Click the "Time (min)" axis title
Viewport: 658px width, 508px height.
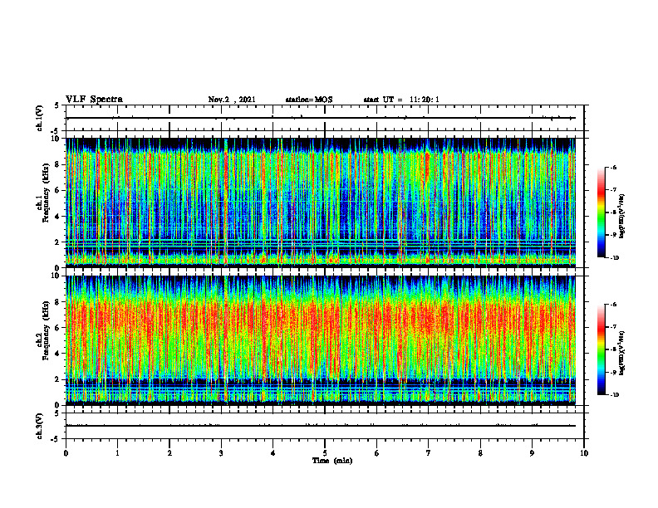tap(332, 461)
